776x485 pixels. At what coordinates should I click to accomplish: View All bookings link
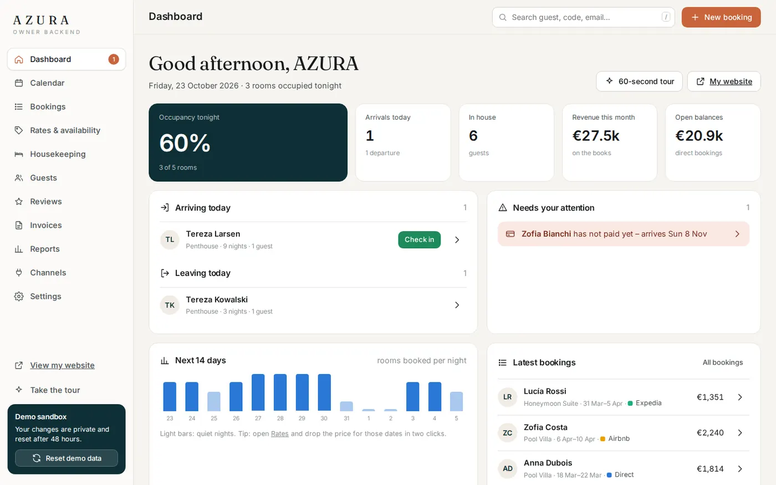723,363
